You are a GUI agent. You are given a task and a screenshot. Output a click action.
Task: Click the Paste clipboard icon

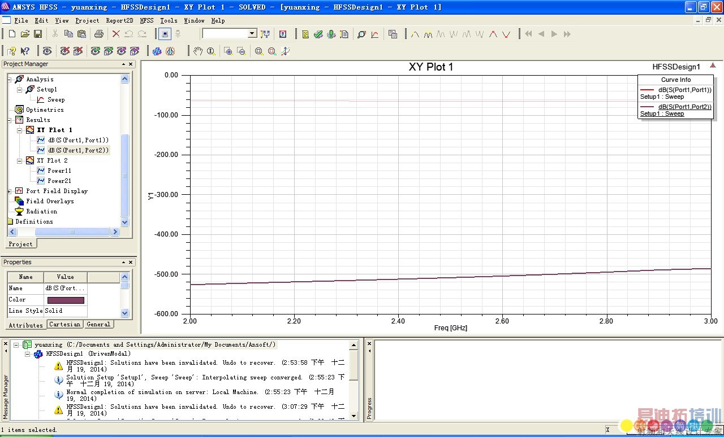click(81, 34)
